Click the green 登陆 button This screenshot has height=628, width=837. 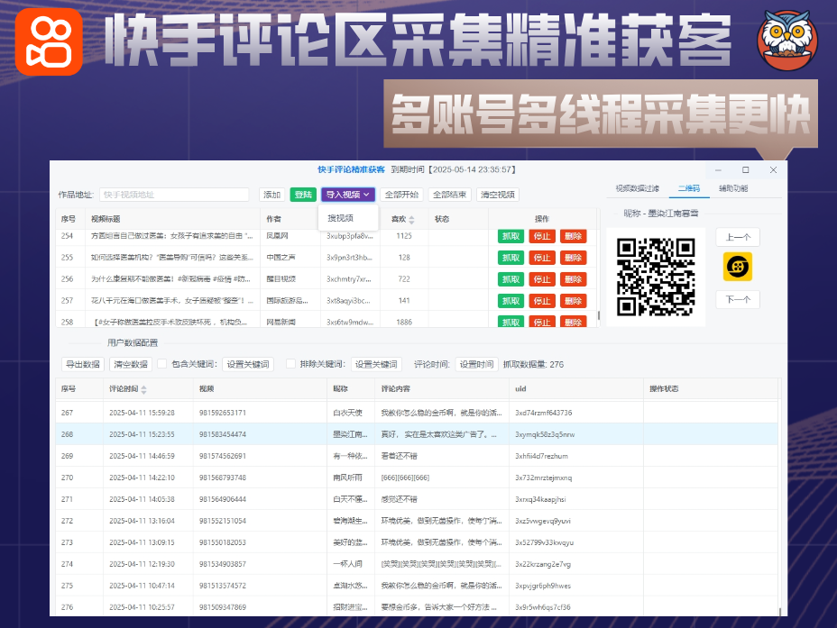coord(302,195)
